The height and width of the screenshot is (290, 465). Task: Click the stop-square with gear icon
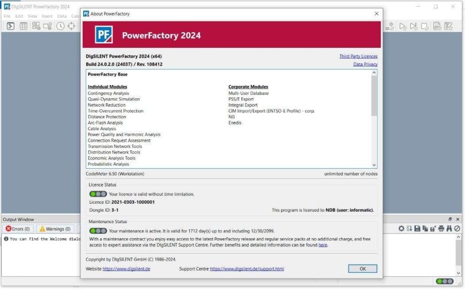(425, 26)
